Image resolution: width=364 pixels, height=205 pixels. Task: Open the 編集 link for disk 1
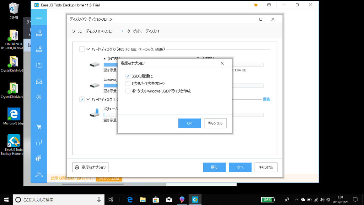266,99
